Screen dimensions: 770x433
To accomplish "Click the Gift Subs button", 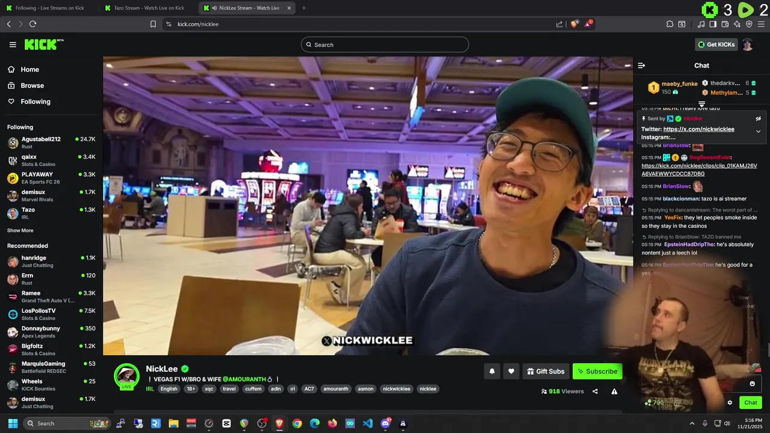I will point(546,372).
